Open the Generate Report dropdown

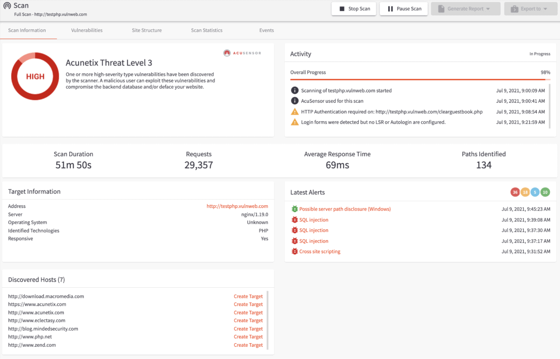pyautogui.click(x=466, y=9)
